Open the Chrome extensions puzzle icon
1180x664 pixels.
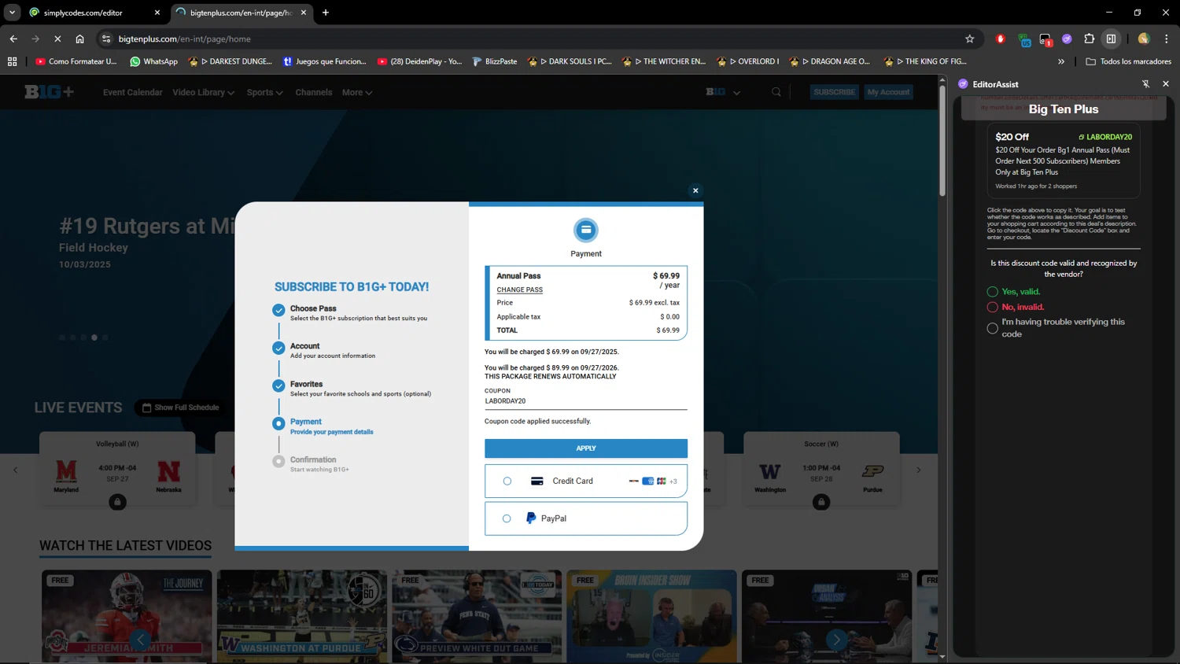point(1090,39)
